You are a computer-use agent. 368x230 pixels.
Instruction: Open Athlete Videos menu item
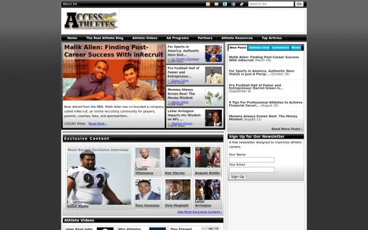145,38
